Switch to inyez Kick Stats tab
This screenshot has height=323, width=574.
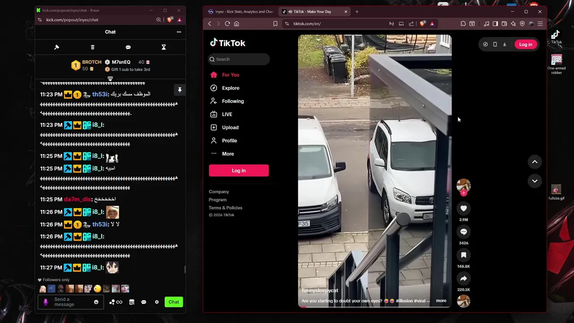coord(240,12)
